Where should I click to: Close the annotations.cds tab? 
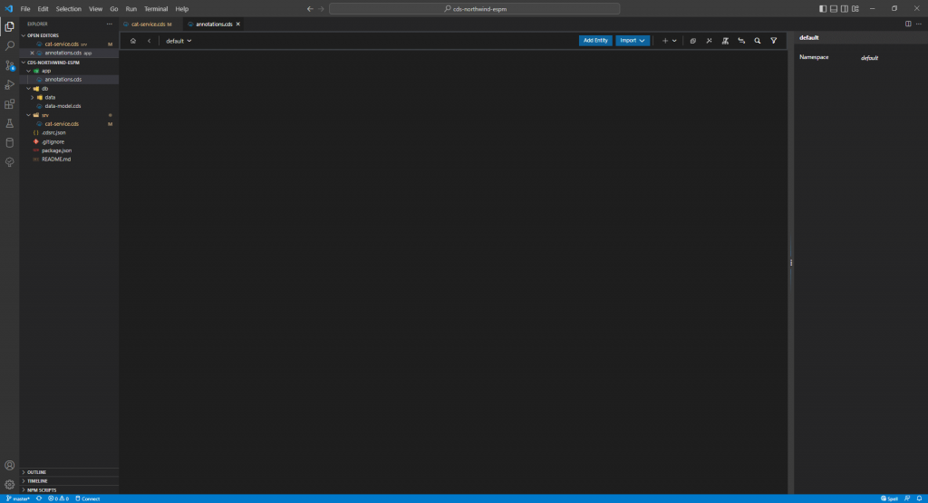tap(238, 24)
